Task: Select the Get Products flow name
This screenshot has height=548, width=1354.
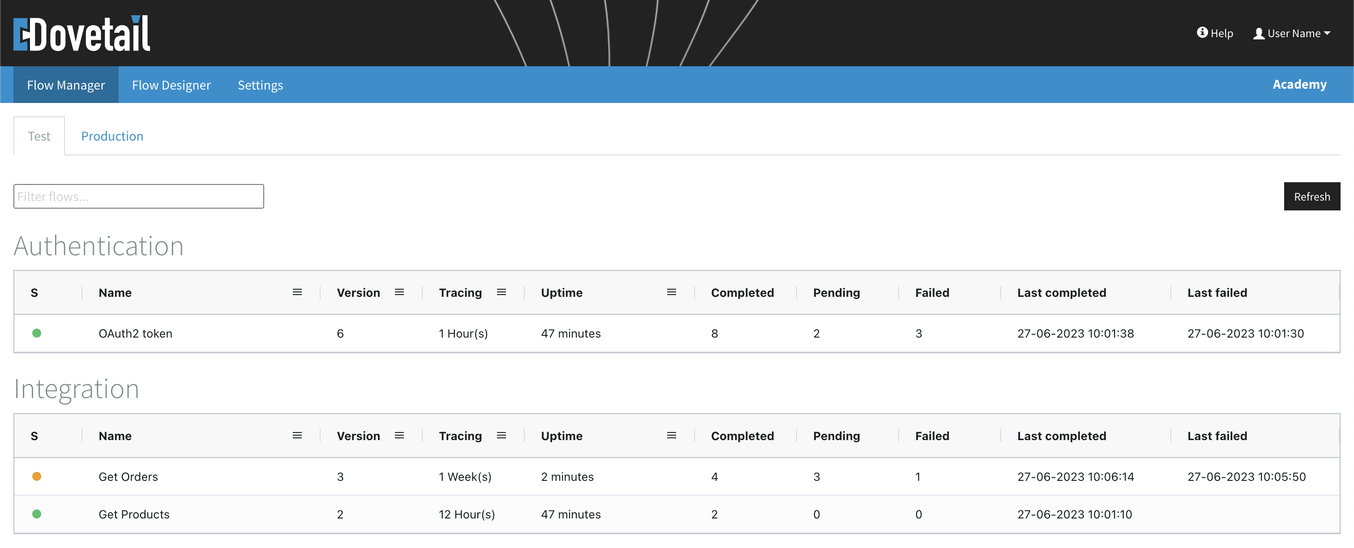Action: point(134,514)
